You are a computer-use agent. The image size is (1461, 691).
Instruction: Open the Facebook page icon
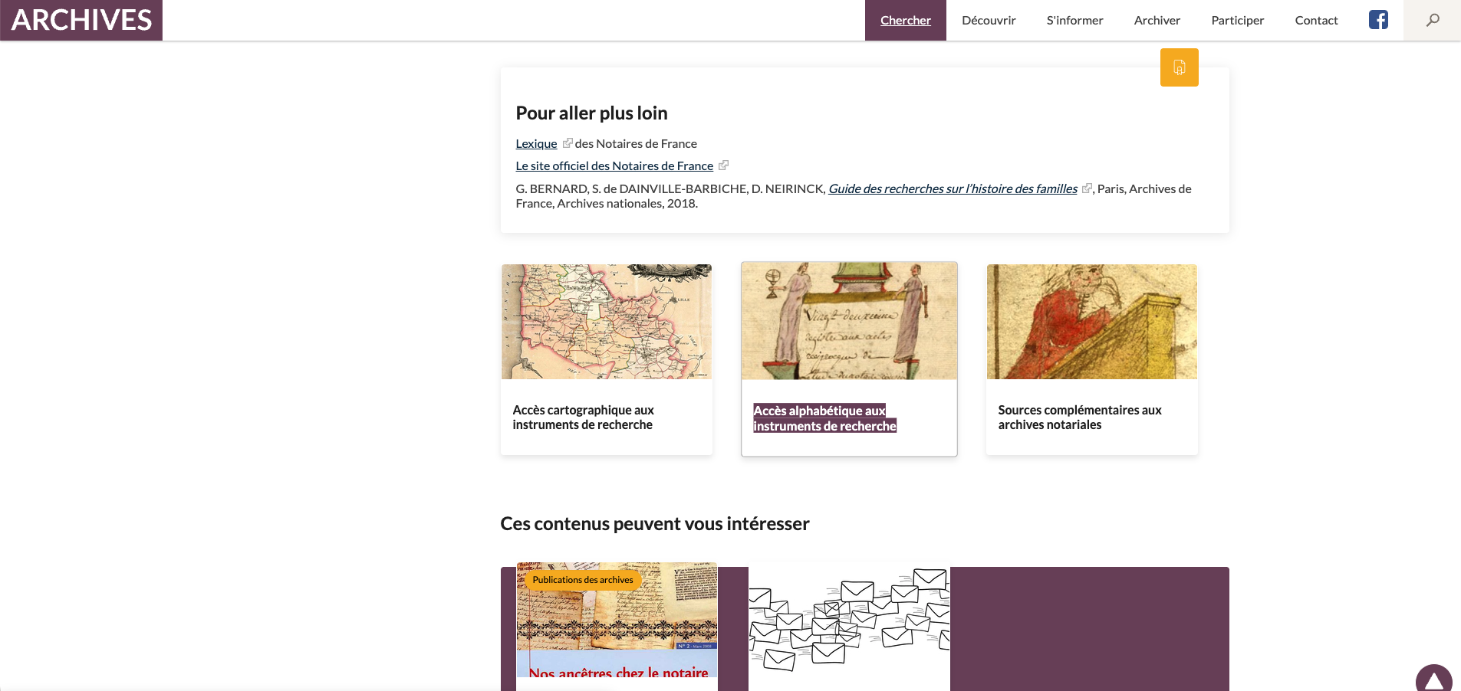tap(1378, 20)
